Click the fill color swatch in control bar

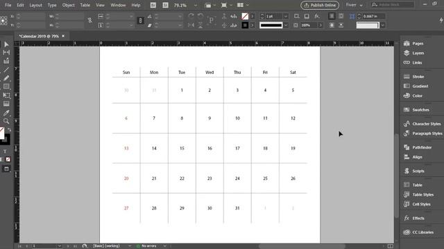click(x=245, y=16)
